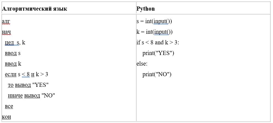Click the print("NO") statement
The width and height of the screenshot is (273, 123).
157,75
